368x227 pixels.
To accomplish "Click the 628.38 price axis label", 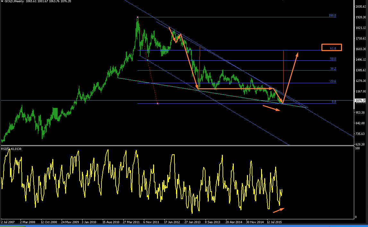I will point(361,144).
